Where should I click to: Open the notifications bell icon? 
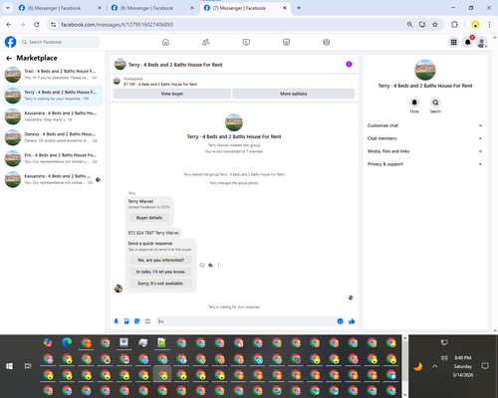[x=467, y=42]
